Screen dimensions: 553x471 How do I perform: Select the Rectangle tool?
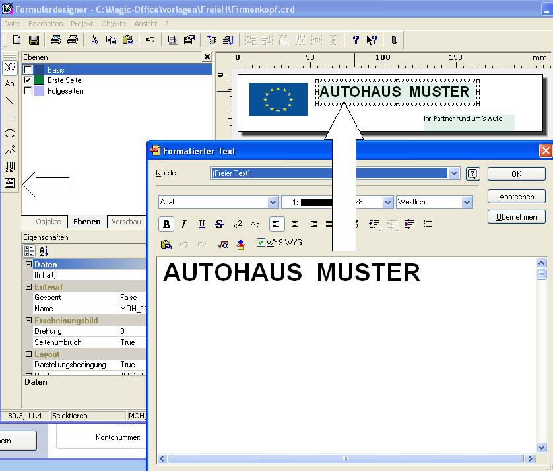pos(9,117)
